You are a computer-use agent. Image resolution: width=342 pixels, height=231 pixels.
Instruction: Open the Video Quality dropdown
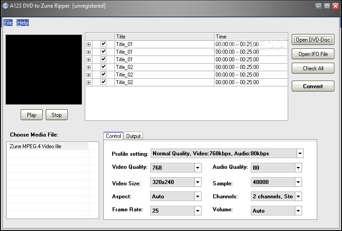point(197,168)
